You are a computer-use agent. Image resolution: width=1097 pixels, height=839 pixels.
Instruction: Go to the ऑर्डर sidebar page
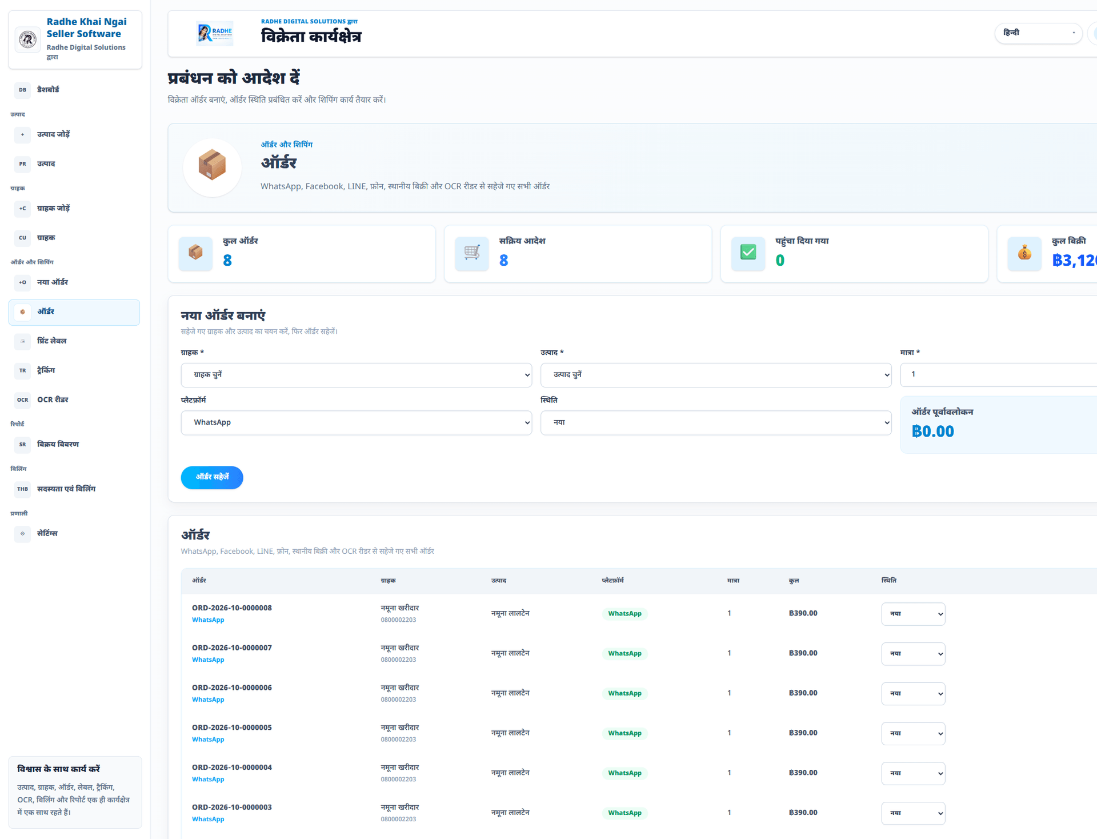74,312
